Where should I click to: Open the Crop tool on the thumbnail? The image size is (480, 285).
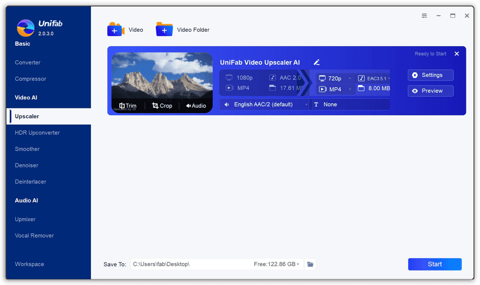coord(162,106)
